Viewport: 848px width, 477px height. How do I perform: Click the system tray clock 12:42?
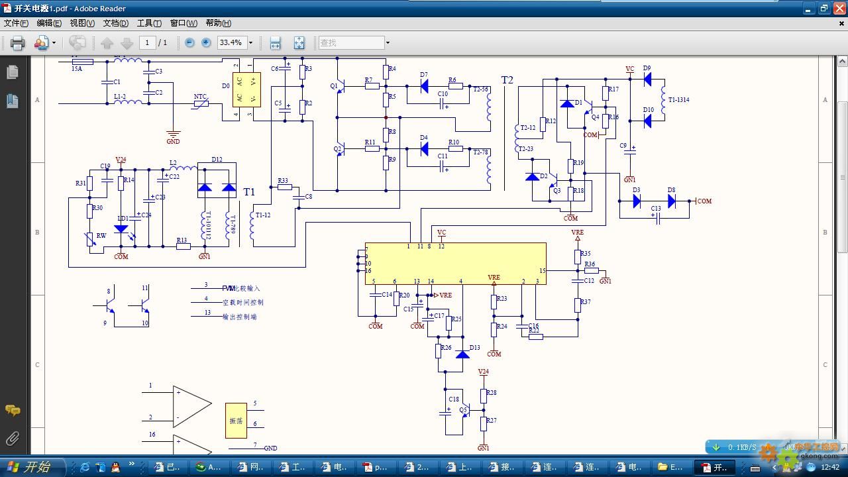click(x=829, y=468)
